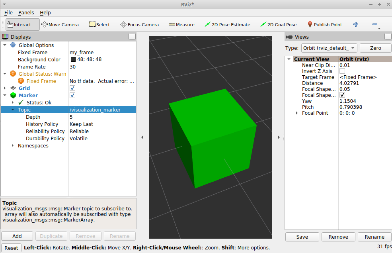Open the Panels menu
This screenshot has width=392, height=253.
click(x=26, y=12)
